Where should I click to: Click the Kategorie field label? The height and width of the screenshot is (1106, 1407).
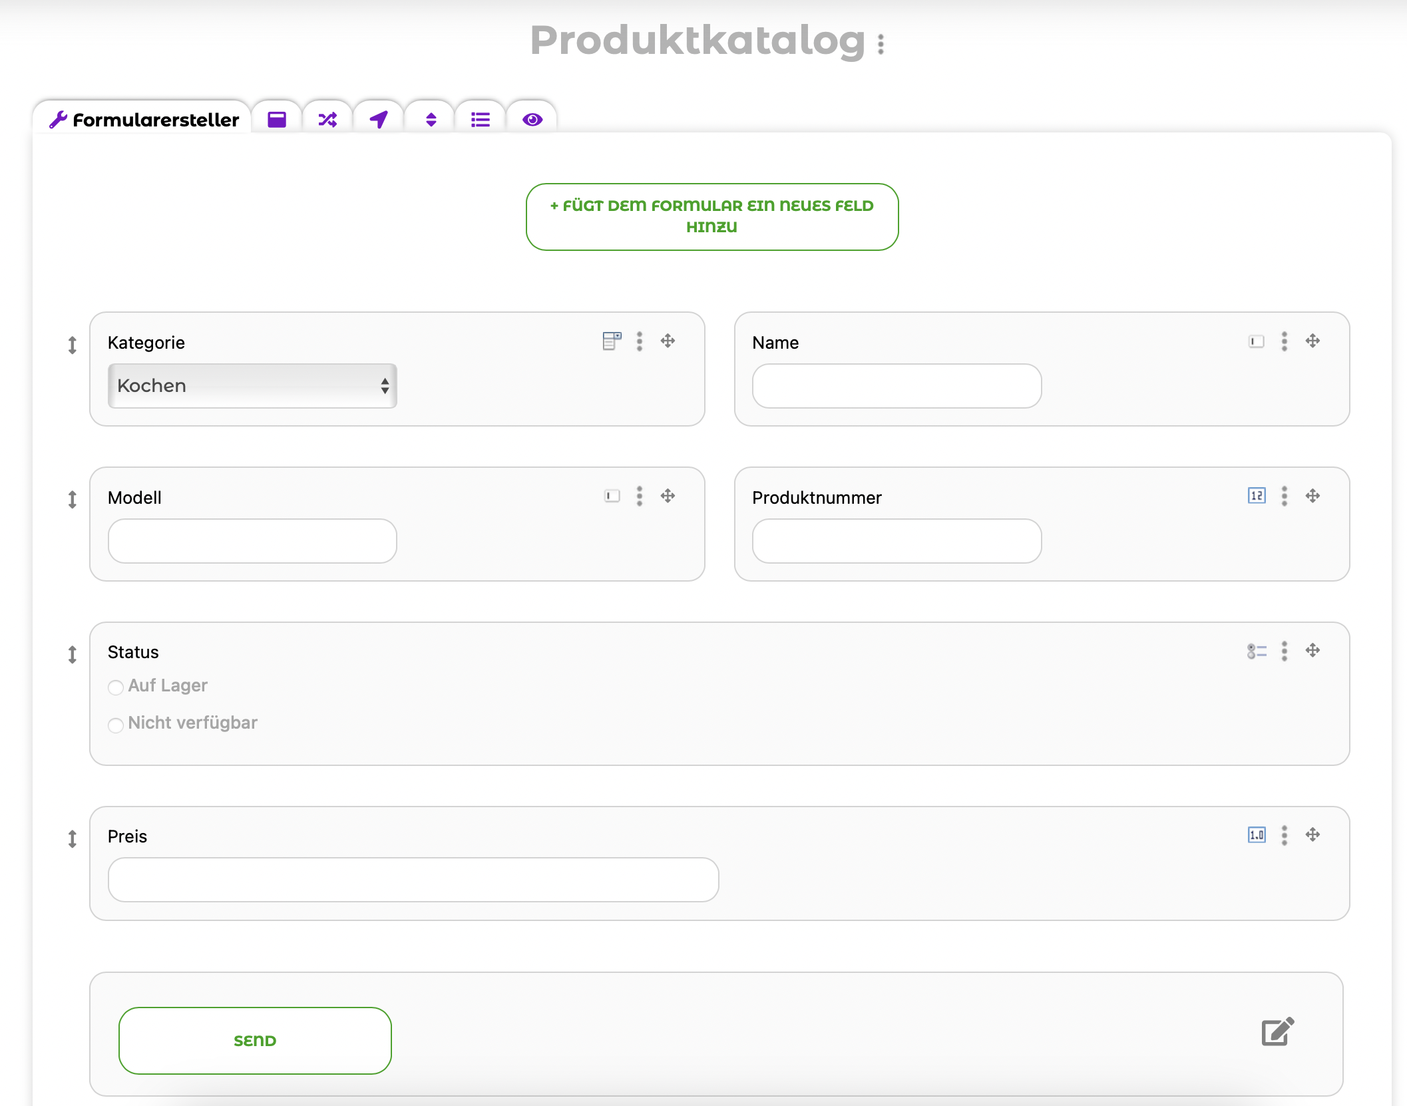click(x=146, y=343)
